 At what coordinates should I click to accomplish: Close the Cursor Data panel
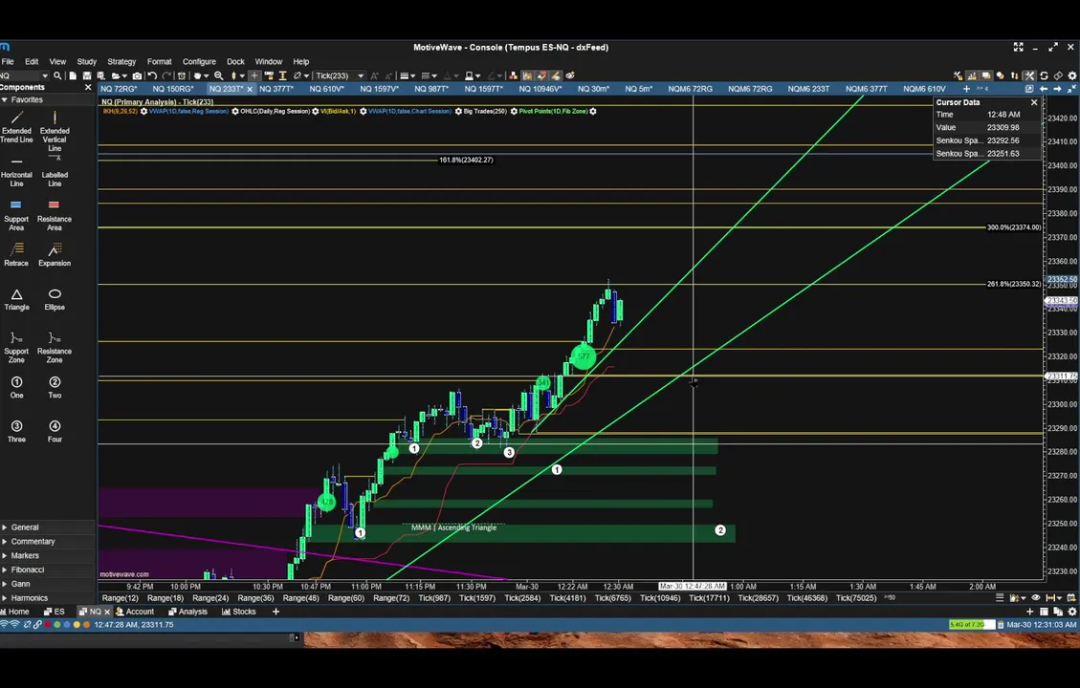tap(1034, 102)
